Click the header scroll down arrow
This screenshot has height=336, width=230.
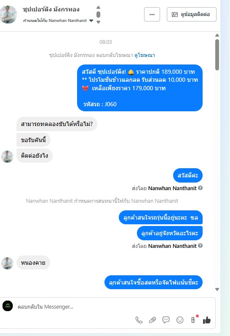tap(98, 22)
